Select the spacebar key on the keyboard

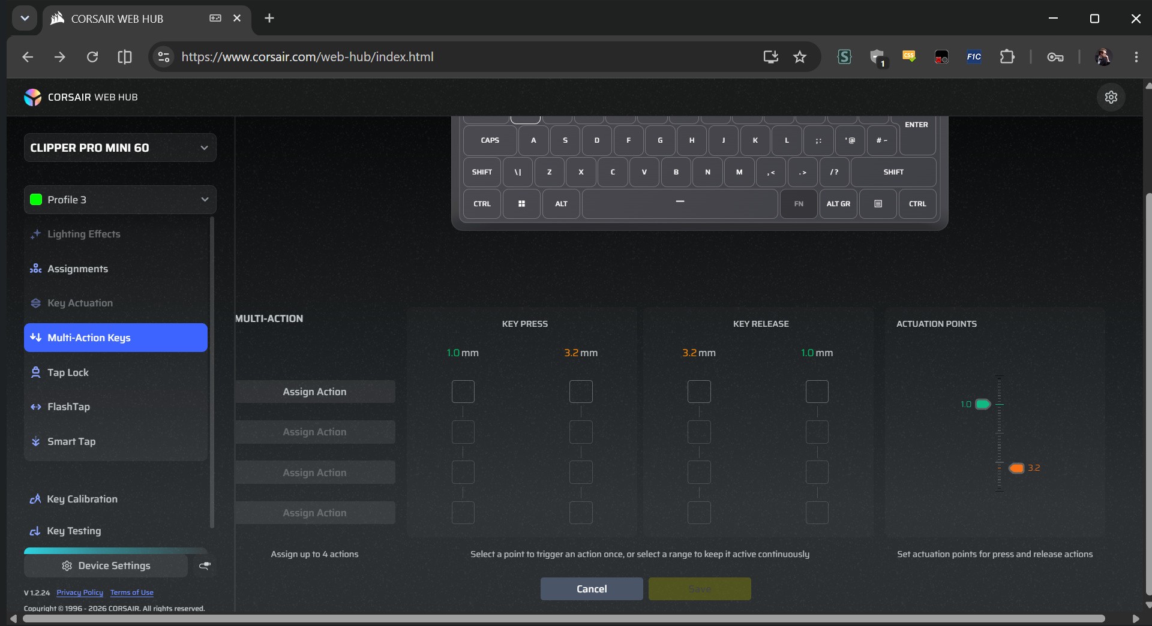[x=680, y=204]
